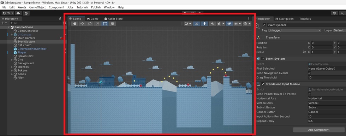Expand the Grid object in Hierarchy
346x136 pixels.
tap(12, 60)
